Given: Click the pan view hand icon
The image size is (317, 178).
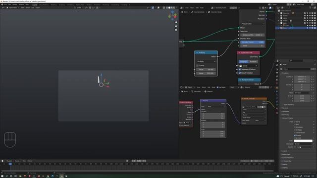Looking at the screenshot, I should [176, 26].
